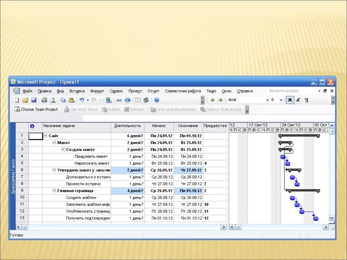Open the Файл menu
This screenshot has height=260, width=347.
[x=27, y=91]
